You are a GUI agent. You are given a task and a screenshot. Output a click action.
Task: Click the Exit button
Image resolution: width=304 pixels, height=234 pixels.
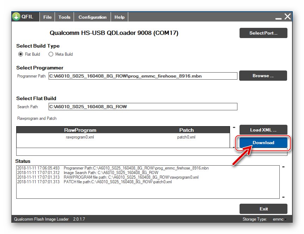coord(263,209)
